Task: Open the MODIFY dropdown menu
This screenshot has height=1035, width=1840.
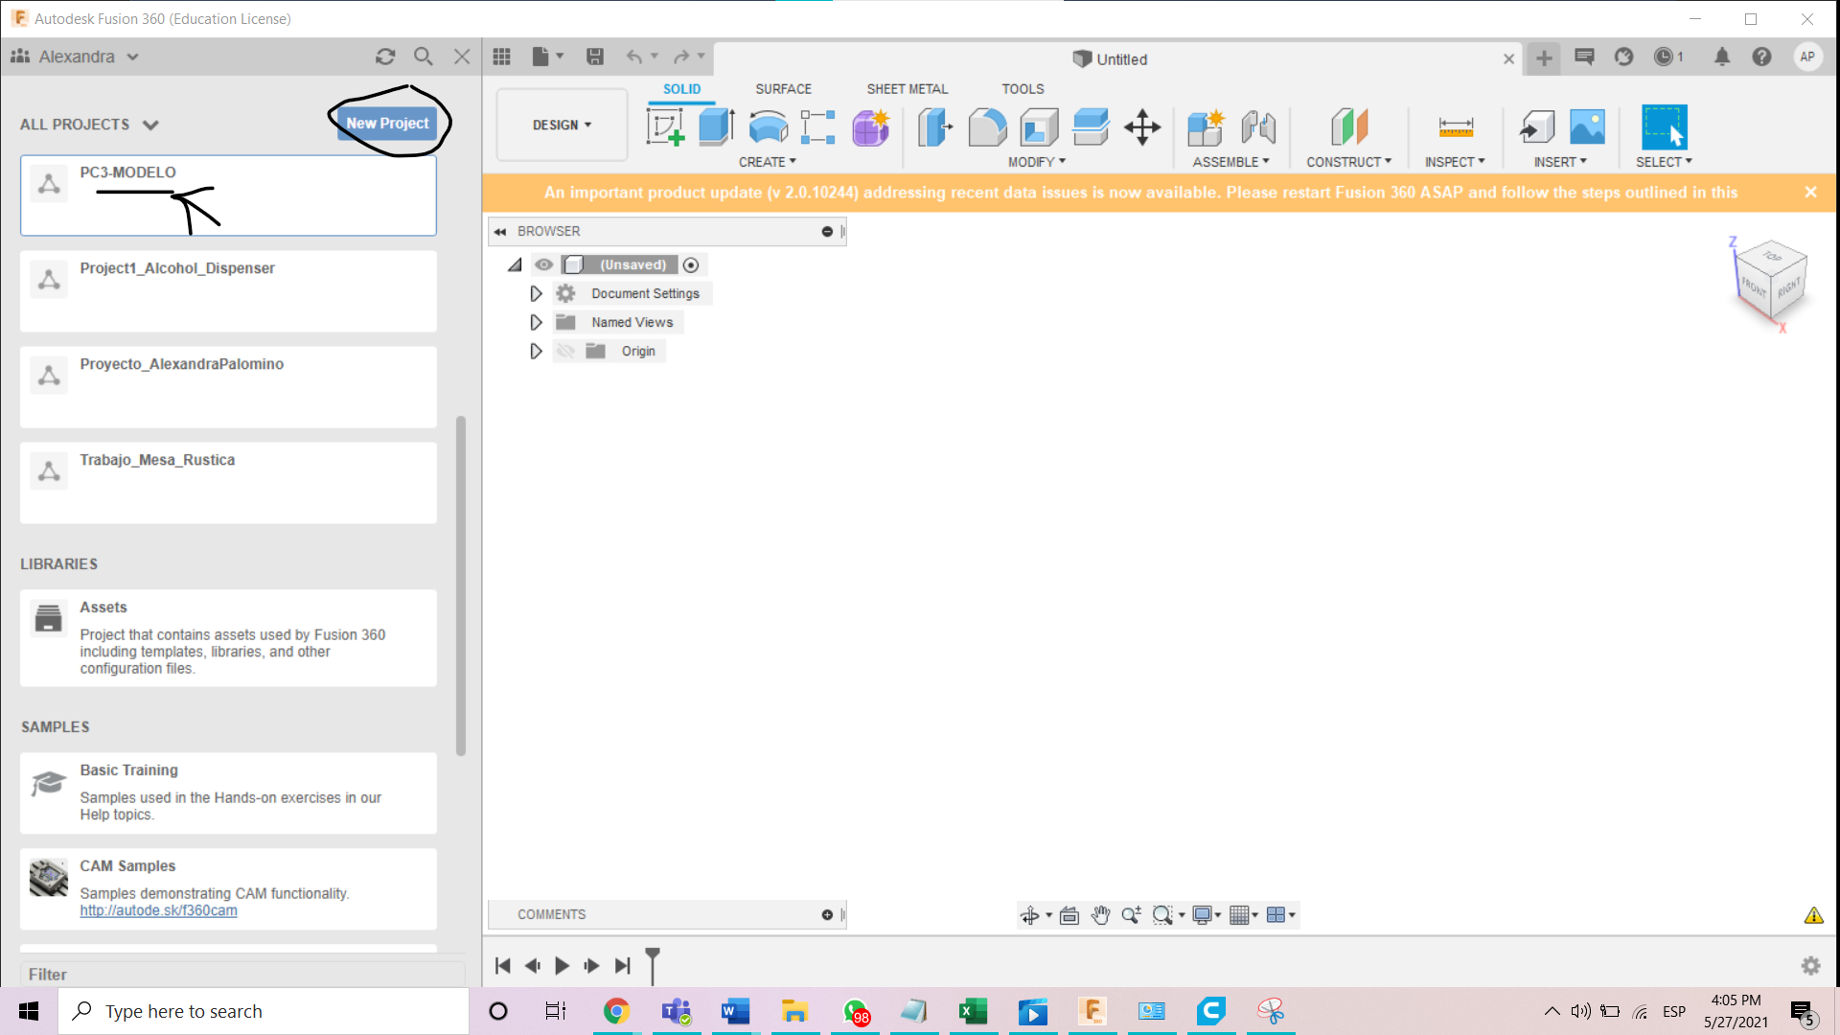Action: (x=1036, y=162)
